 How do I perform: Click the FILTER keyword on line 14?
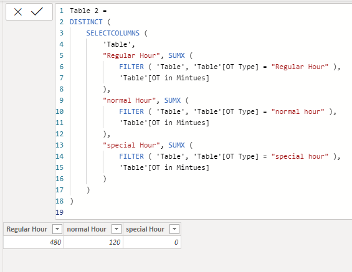click(x=131, y=156)
